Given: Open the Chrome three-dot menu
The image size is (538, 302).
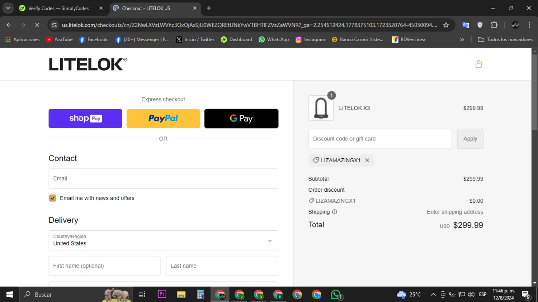Looking at the screenshot, I should [x=529, y=25].
